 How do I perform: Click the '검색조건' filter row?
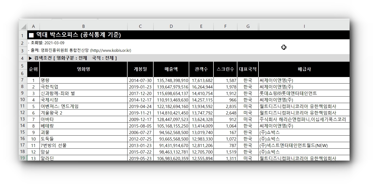coord(188,58)
